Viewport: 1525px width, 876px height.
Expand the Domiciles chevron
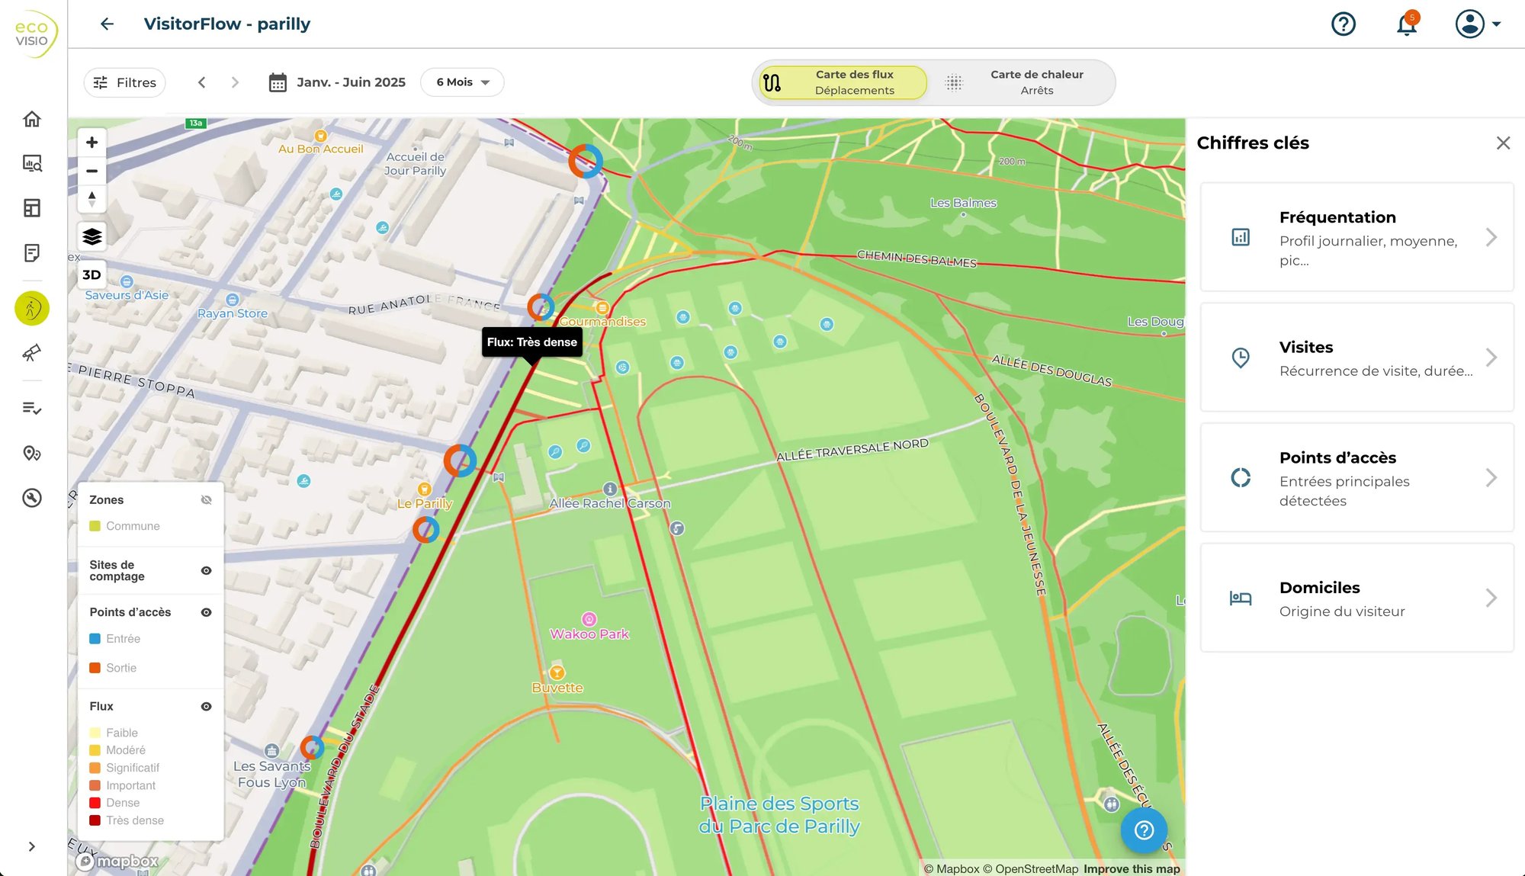(x=1491, y=598)
